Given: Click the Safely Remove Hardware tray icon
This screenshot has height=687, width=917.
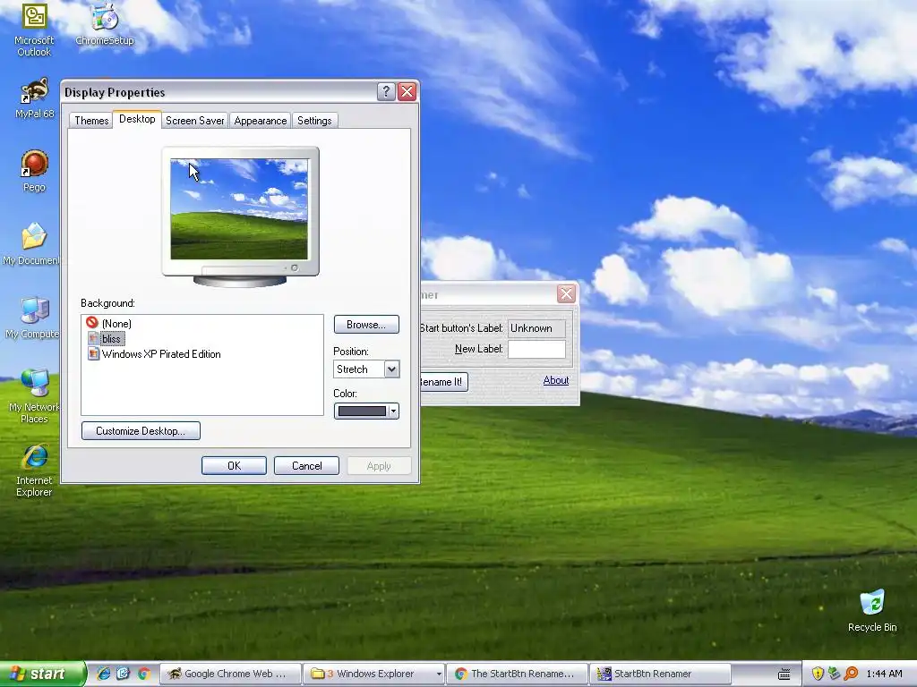Looking at the screenshot, I should tap(834, 674).
